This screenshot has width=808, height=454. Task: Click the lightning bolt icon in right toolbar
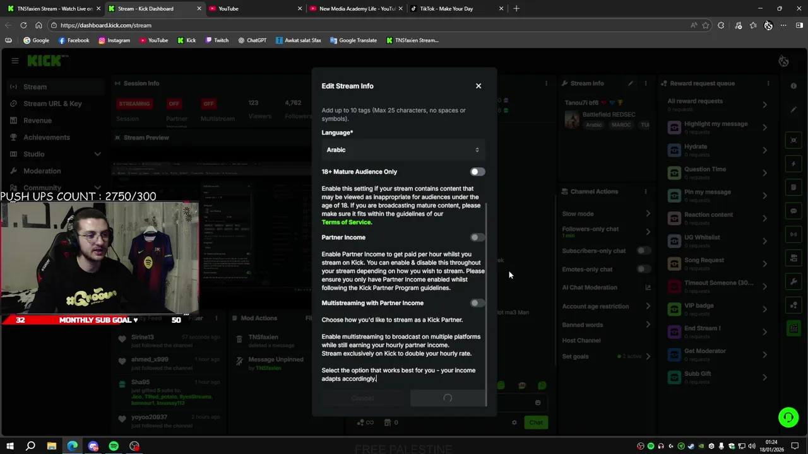[793, 164]
